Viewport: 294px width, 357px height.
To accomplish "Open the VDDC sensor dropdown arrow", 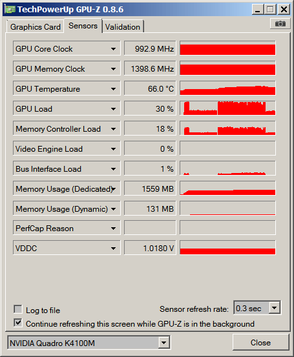I will point(113,249).
